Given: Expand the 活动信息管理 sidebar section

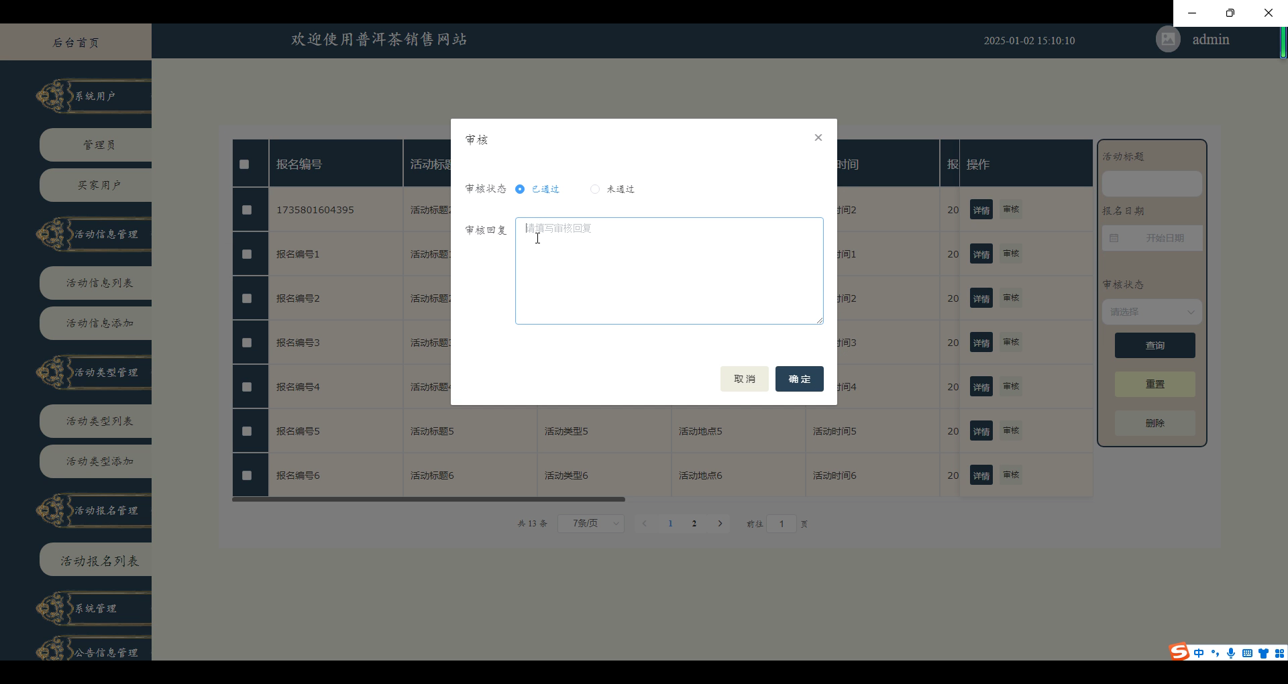Looking at the screenshot, I should pyautogui.click(x=94, y=234).
